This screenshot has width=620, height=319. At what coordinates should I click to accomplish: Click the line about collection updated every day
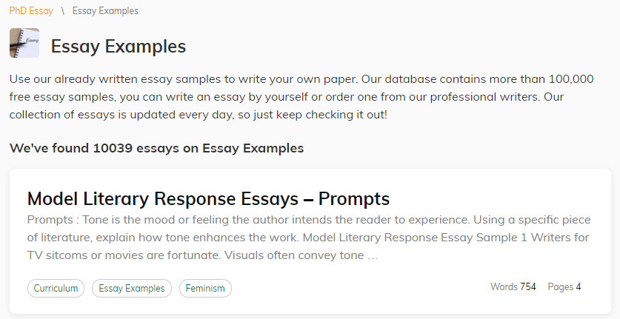[199, 115]
